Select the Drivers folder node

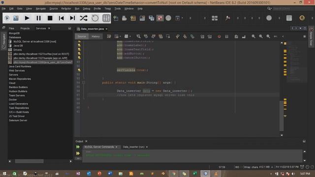coord(18,50)
